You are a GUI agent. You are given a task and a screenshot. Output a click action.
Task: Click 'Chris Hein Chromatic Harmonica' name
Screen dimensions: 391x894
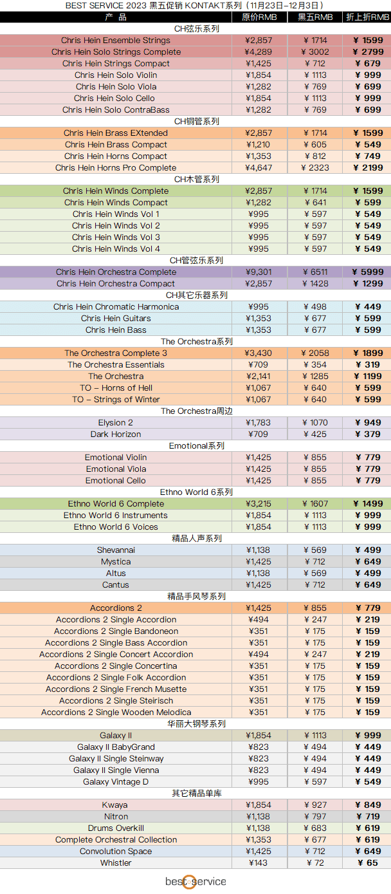[x=116, y=307]
